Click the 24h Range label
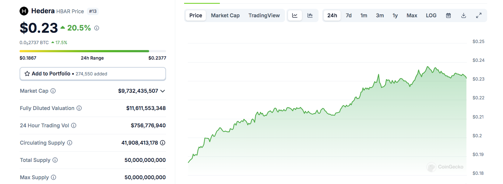The height and width of the screenshot is (184, 503). [92, 58]
